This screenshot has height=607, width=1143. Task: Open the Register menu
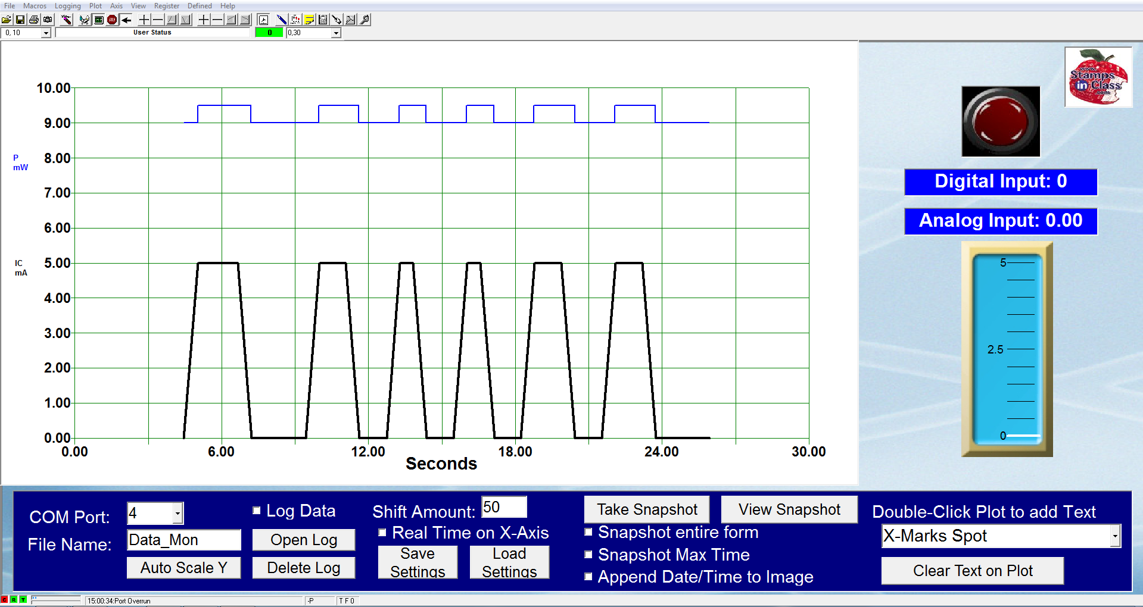[x=167, y=6]
